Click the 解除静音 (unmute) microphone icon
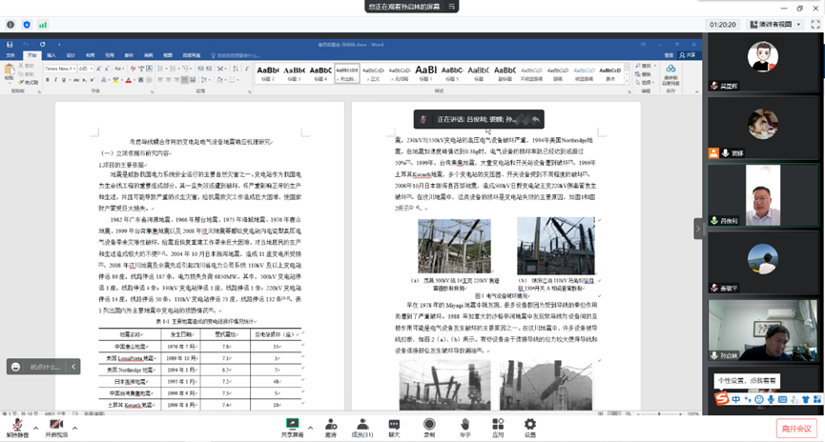This screenshot has width=825, height=442. (16, 424)
